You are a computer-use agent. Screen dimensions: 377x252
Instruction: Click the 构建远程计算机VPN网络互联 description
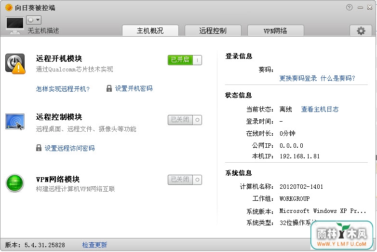(76, 189)
